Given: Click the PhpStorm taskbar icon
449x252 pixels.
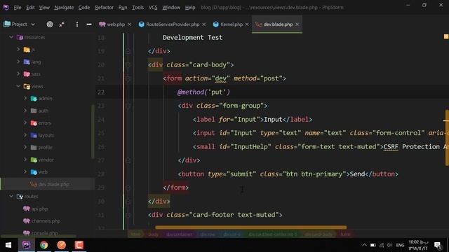Looking at the screenshot, I should pos(27,245).
